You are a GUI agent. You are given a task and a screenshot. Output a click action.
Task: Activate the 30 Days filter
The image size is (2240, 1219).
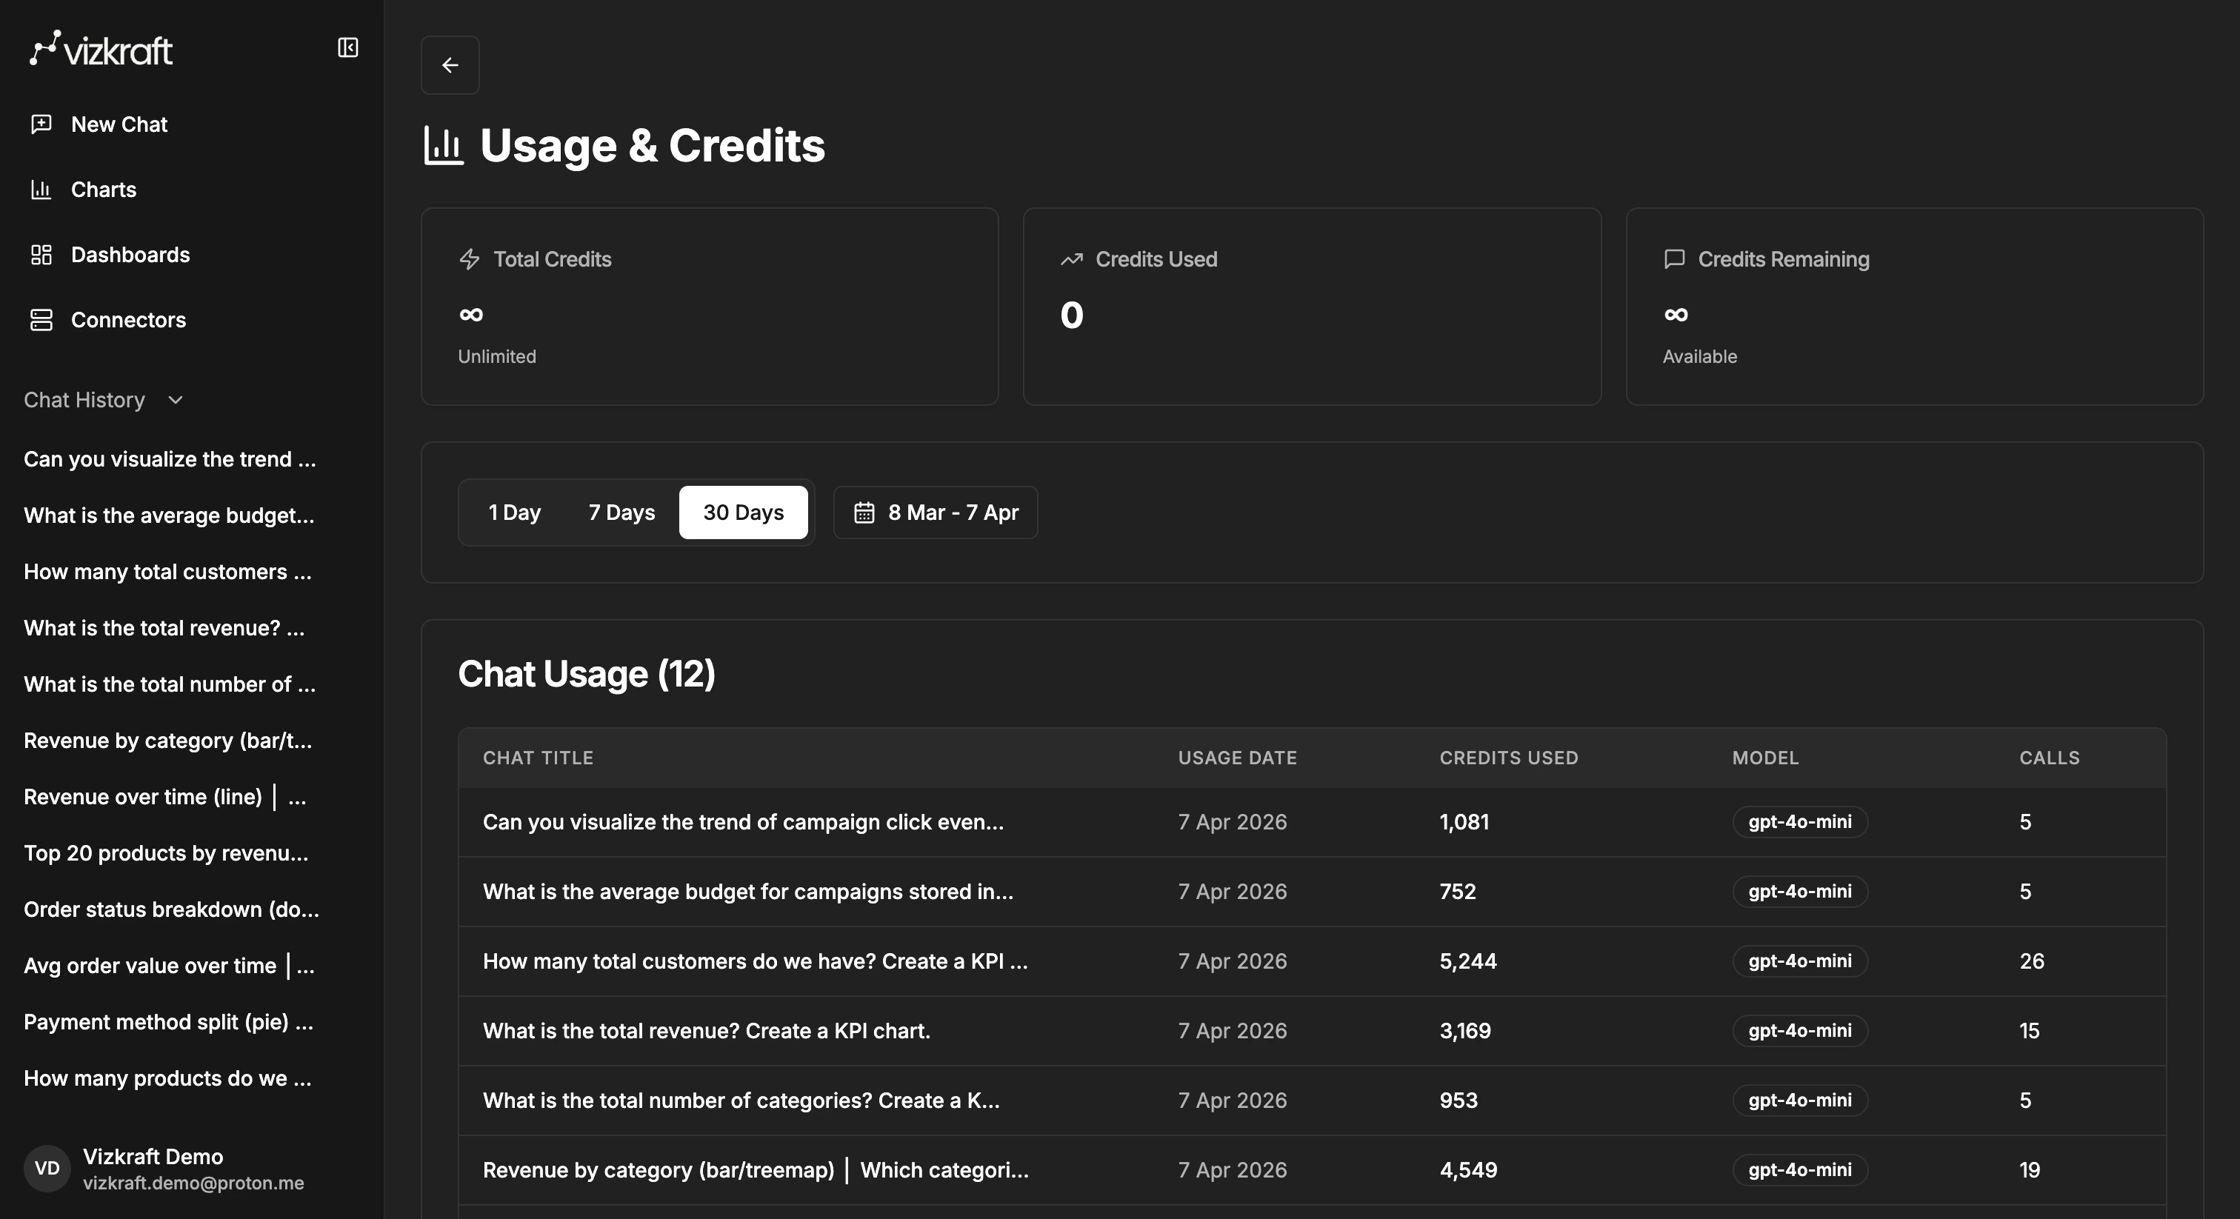click(744, 512)
